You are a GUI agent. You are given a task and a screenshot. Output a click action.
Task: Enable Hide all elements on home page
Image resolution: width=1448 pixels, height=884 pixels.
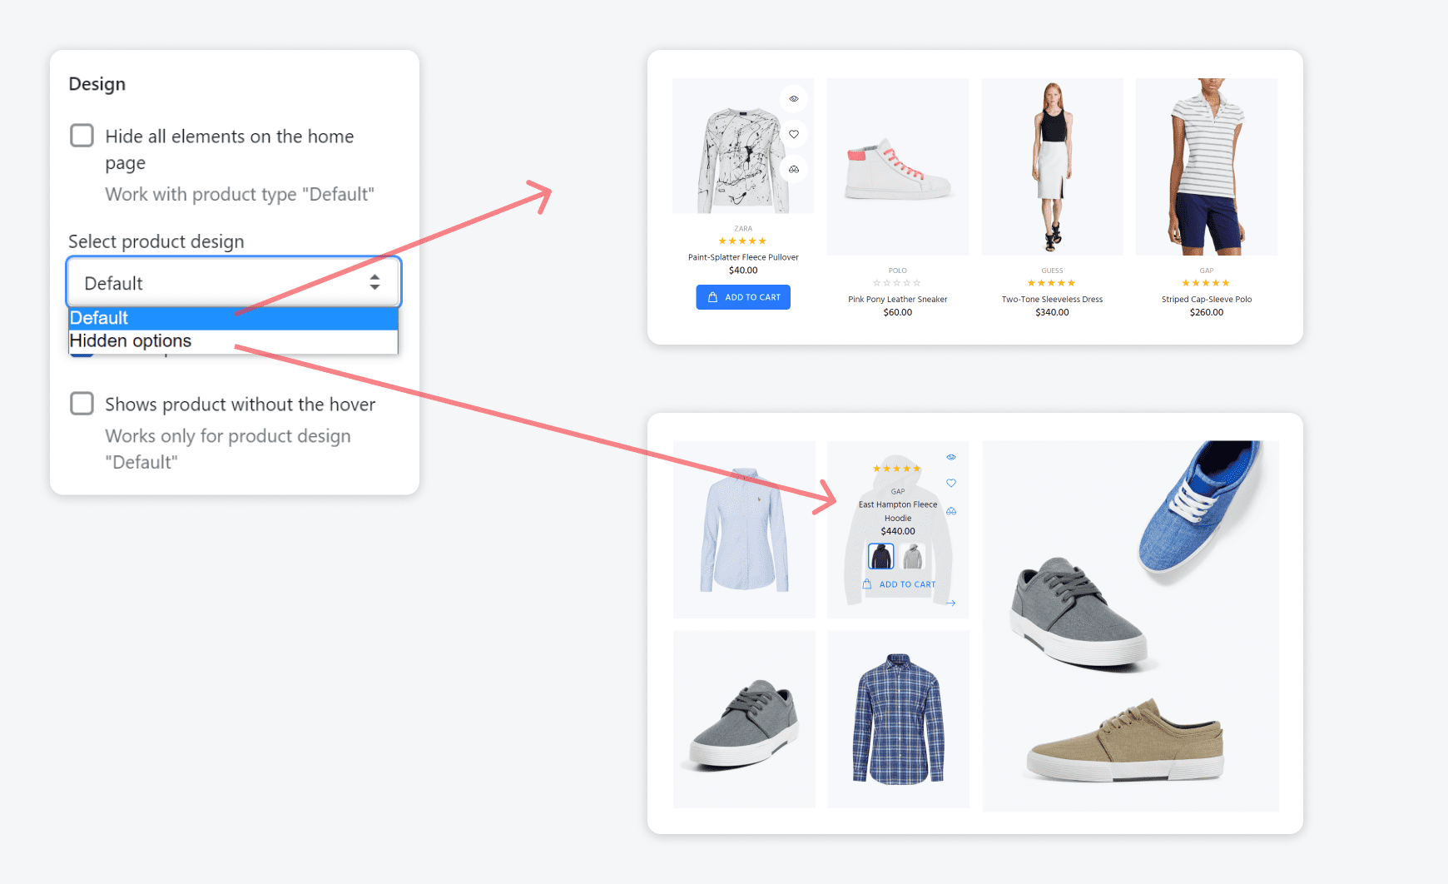pos(82,136)
